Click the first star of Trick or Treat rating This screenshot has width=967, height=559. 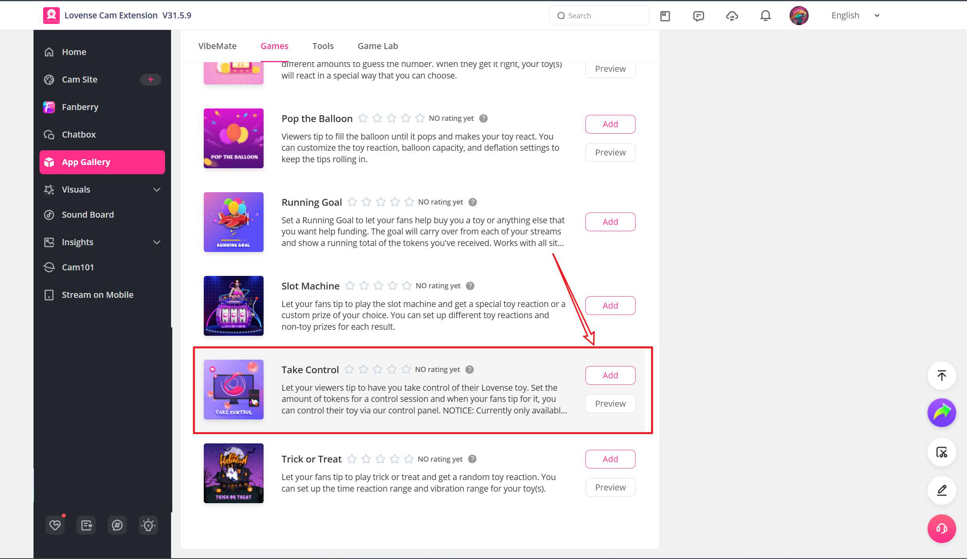[x=352, y=459]
